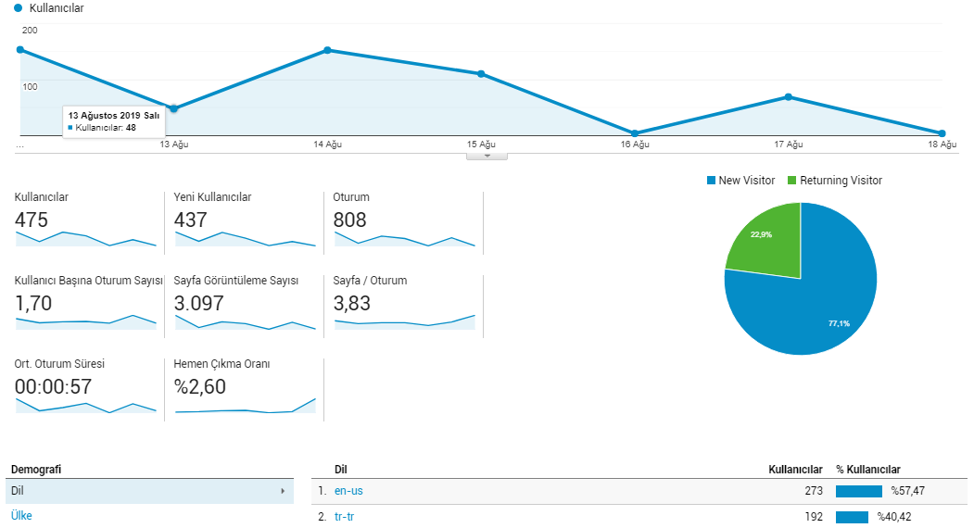Click the New Visitor blue legend square
Viewport: 974px width, 528px height.
[711, 180]
